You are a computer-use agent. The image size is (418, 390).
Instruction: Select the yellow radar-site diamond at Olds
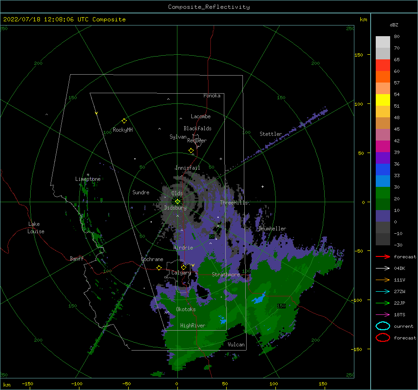[177, 202]
